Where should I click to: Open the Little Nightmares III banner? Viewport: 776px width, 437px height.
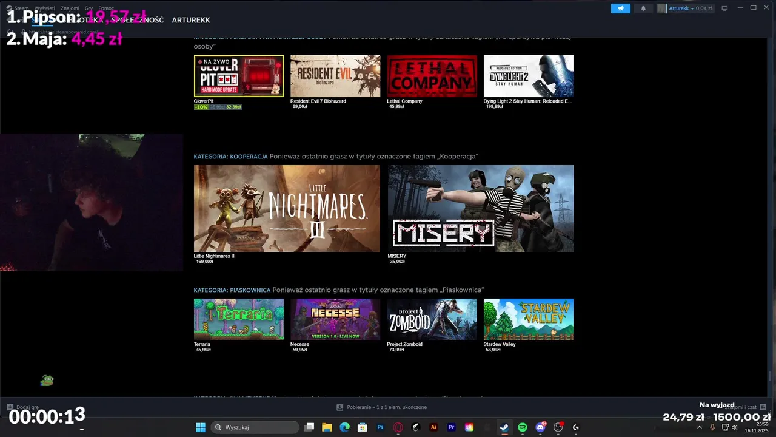[x=287, y=209]
